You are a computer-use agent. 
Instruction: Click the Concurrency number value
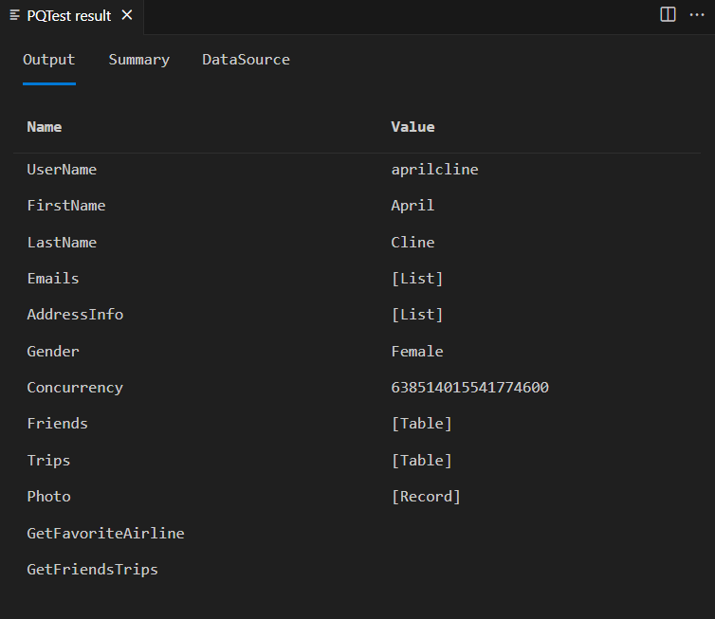(469, 388)
